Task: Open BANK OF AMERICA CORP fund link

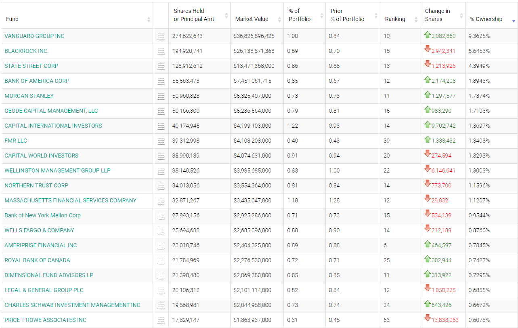Action: pos(37,81)
